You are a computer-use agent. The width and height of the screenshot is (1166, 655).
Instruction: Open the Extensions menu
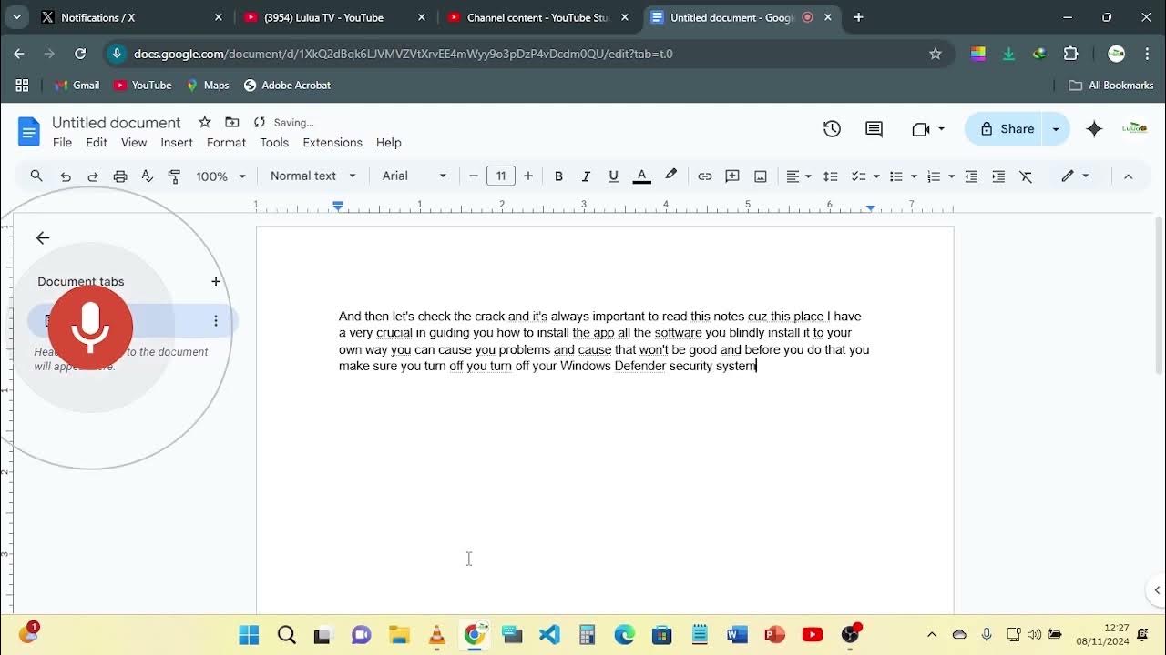click(332, 143)
